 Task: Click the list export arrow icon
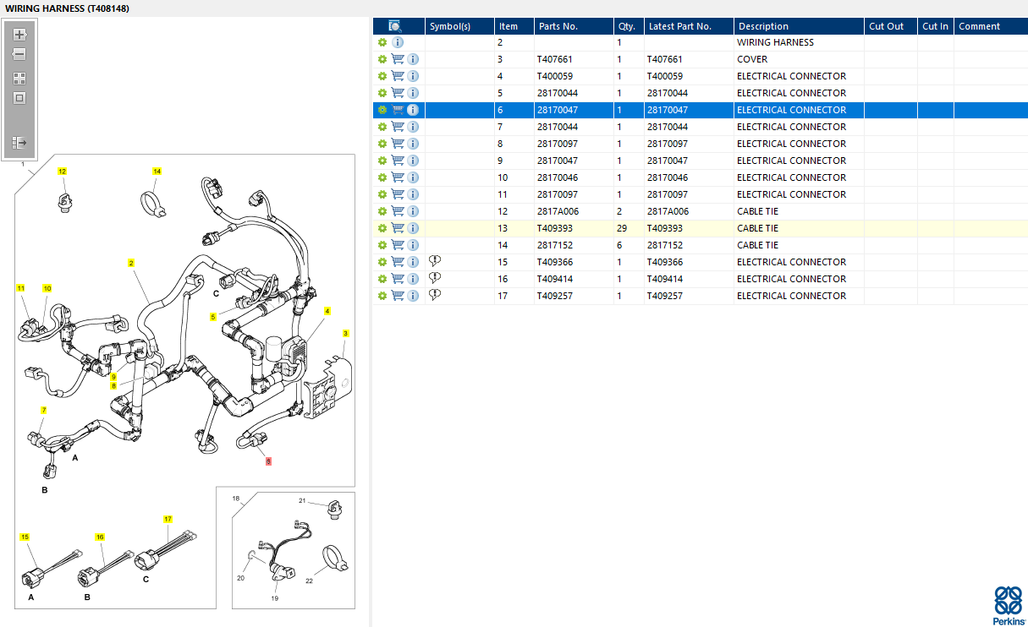click(19, 143)
